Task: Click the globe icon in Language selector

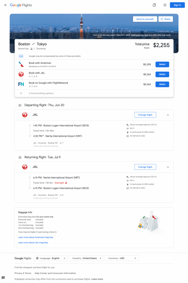Action: click(x=37, y=258)
